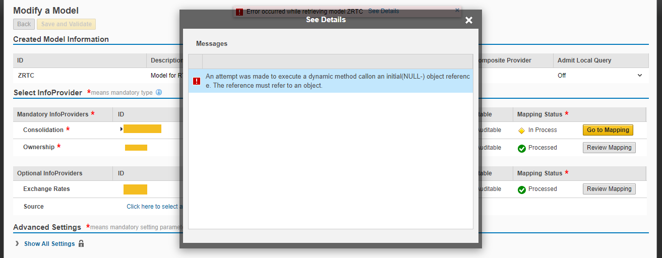
Task: Click the Created Model Information heading
Action: [x=61, y=39]
